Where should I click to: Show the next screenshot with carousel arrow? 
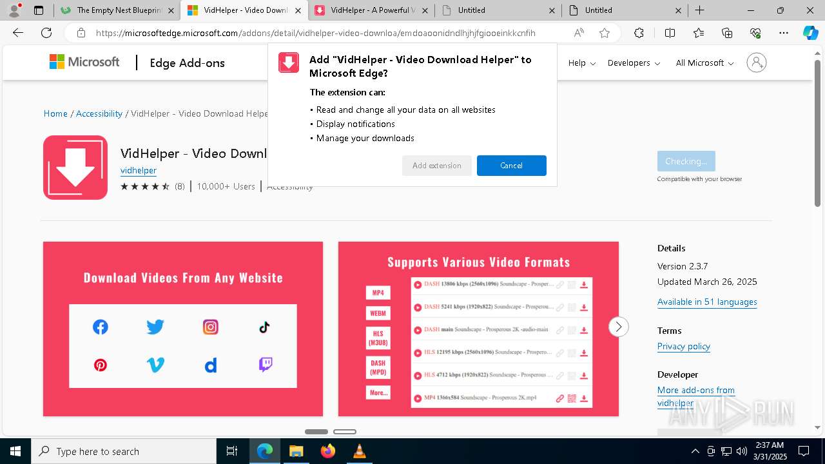point(618,327)
